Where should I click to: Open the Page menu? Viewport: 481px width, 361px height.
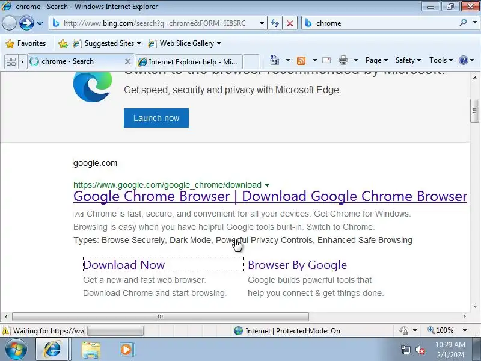click(376, 60)
